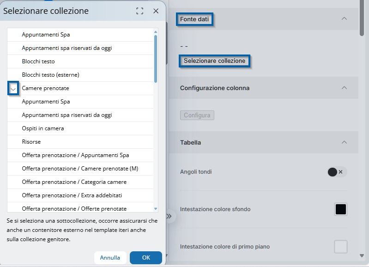This screenshot has width=369, height=267.
Task: Click the Configura button
Action: click(197, 115)
